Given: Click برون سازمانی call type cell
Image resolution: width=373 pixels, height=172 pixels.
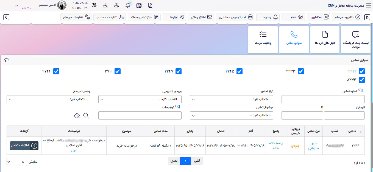Looking at the screenshot, I should 314,145.
